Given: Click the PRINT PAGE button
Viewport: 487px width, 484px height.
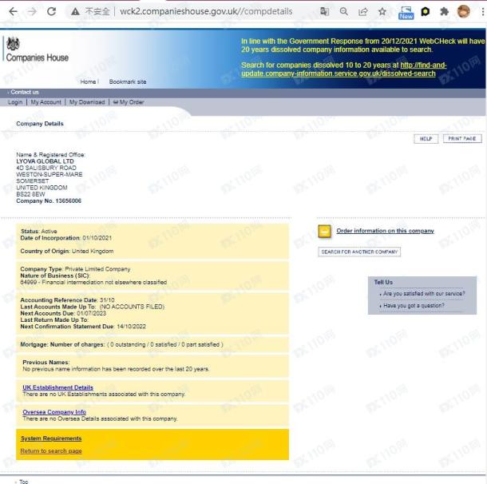Looking at the screenshot, I should click(462, 138).
